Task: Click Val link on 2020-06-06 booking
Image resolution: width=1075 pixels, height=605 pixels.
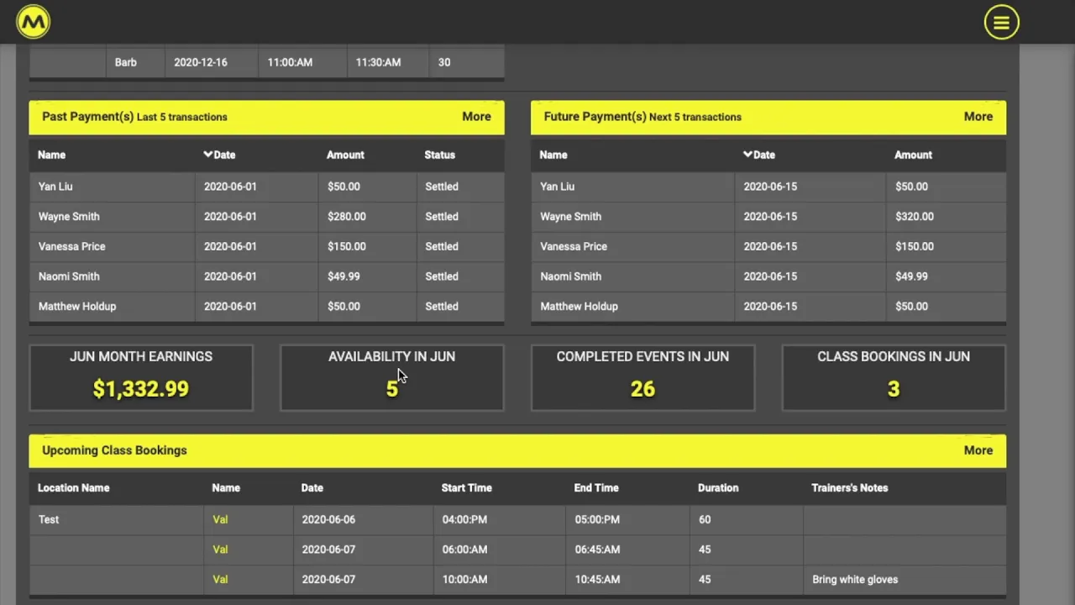Action: click(220, 519)
